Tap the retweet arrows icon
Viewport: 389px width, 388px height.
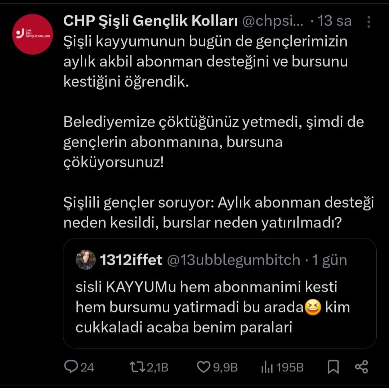[137, 367]
